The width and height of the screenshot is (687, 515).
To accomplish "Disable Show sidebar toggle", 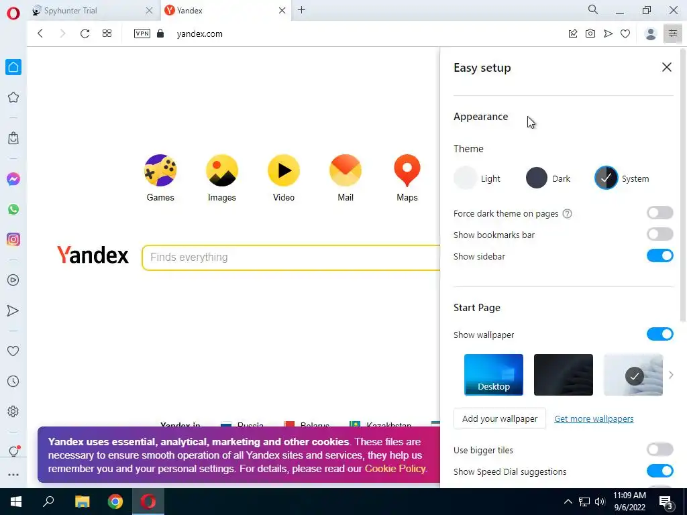I will click(x=660, y=255).
